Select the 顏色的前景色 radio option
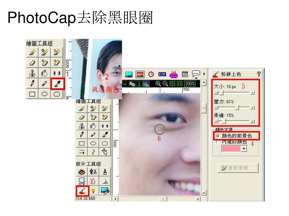Viewport: 289px width, 216px height. click(218, 136)
